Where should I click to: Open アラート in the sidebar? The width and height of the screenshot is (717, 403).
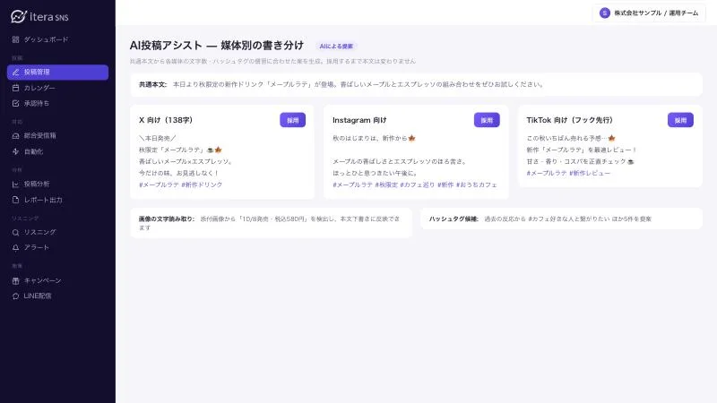click(x=57, y=248)
